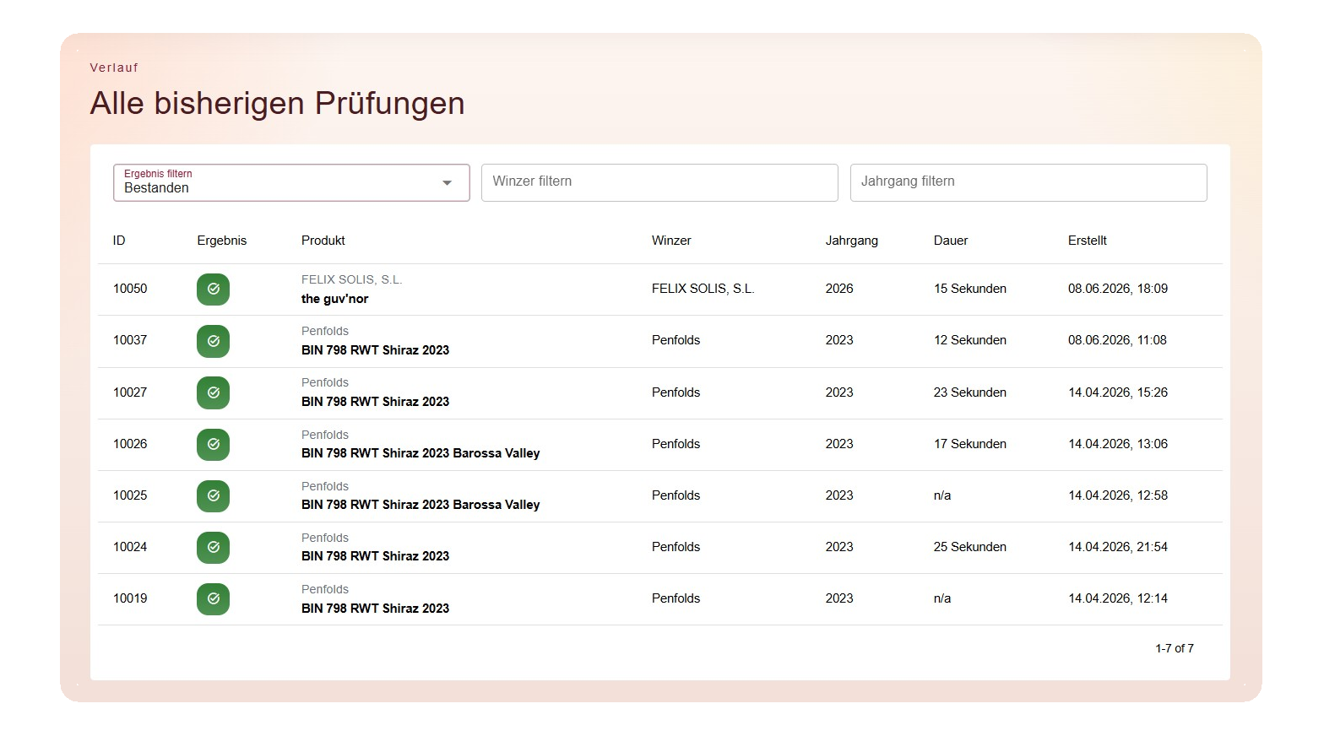The height and width of the screenshot is (736, 1324).
Task: Click Winzer cell Penfolds in row 10019
Action: tap(676, 598)
